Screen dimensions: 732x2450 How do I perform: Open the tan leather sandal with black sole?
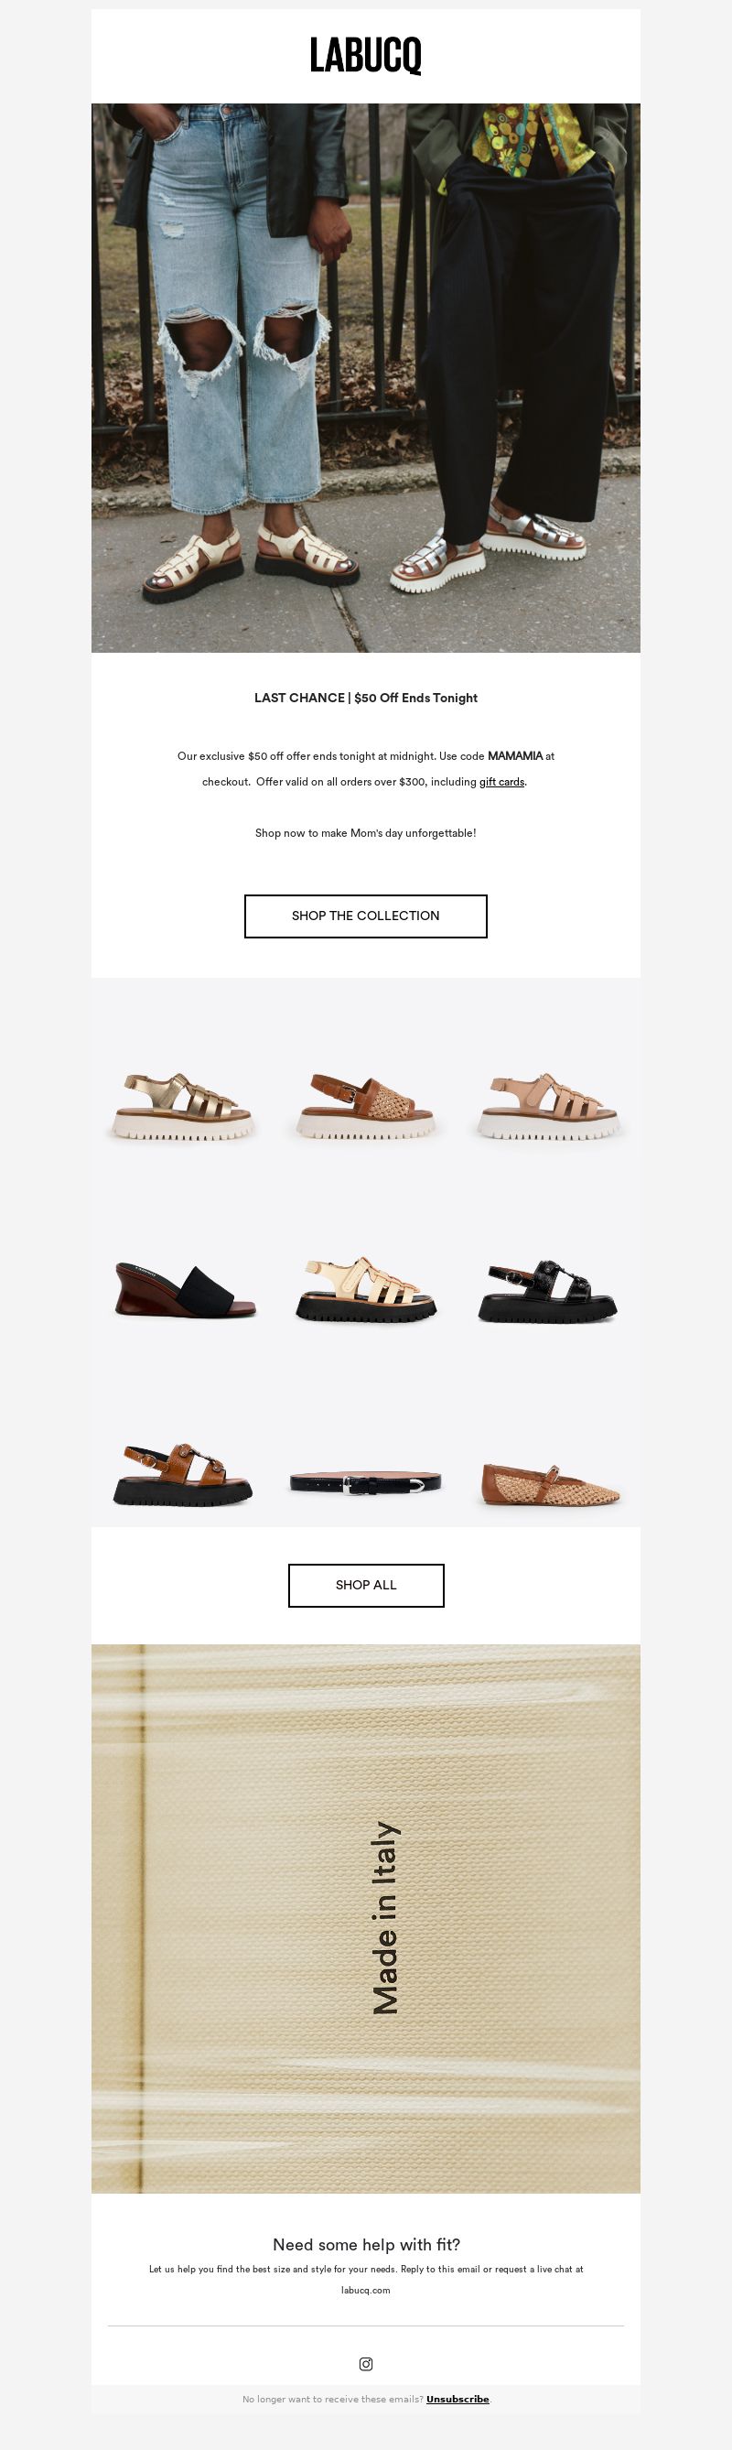(x=184, y=1472)
